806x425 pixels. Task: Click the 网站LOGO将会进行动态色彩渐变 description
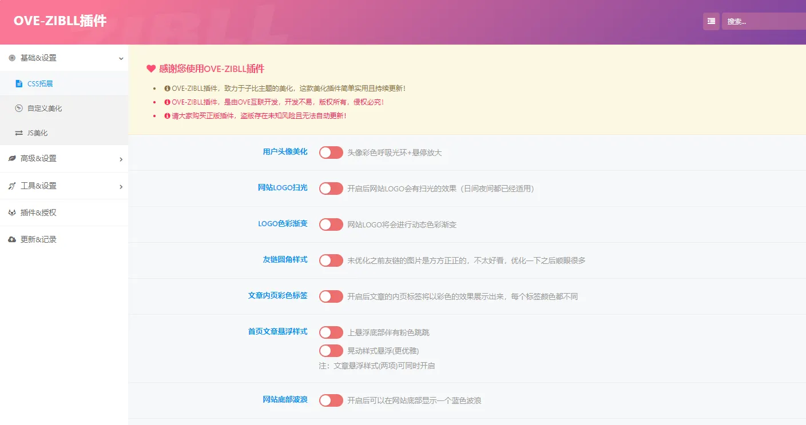pos(402,225)
